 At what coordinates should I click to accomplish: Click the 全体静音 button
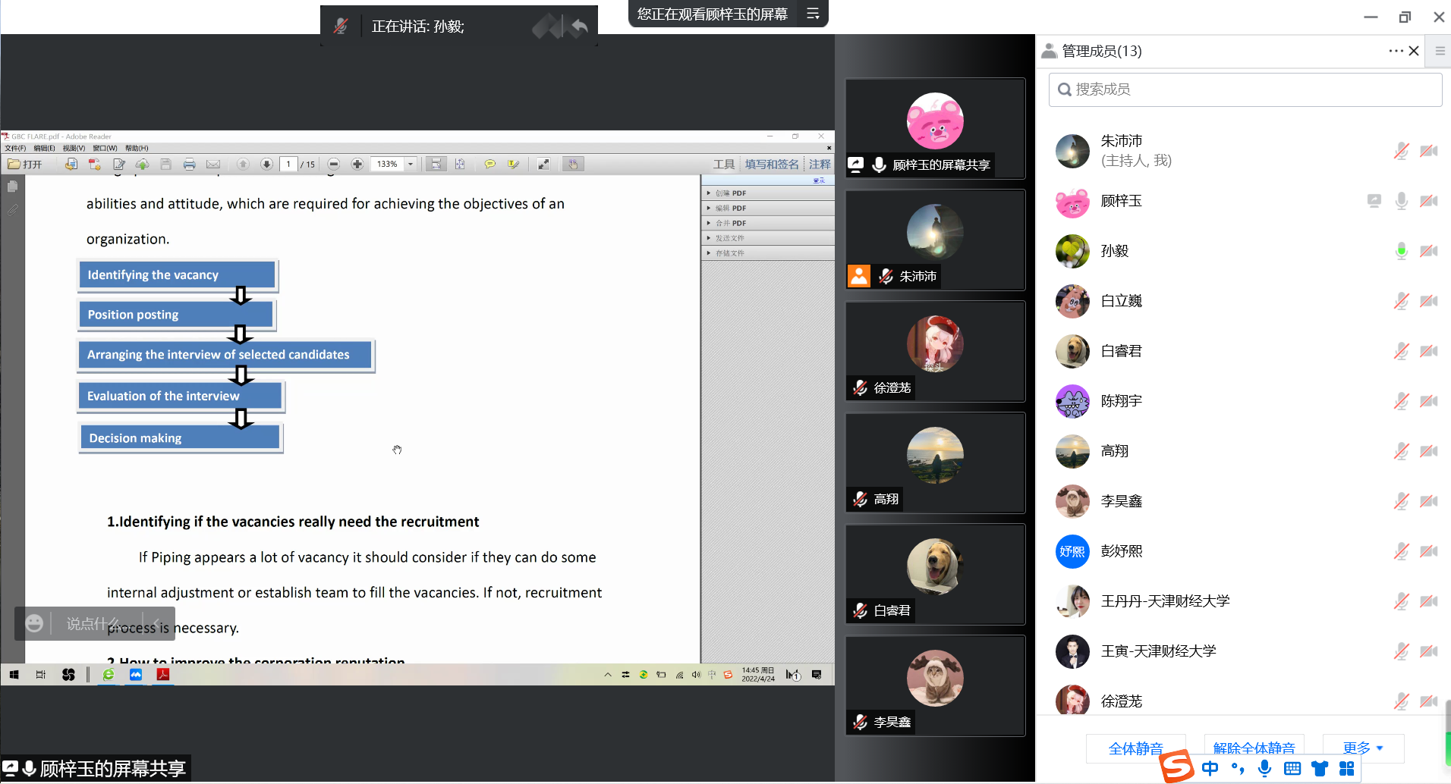coord(1135,748)
